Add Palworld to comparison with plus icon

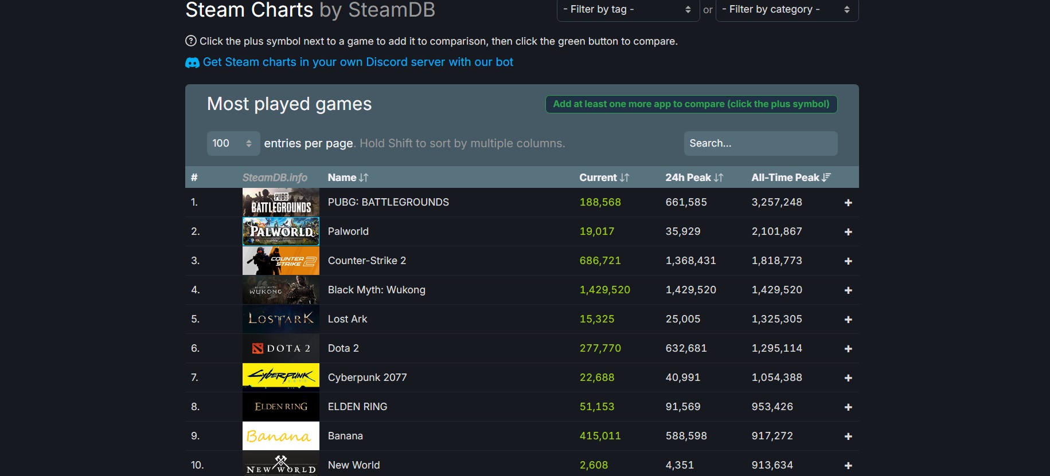point(848,232)
